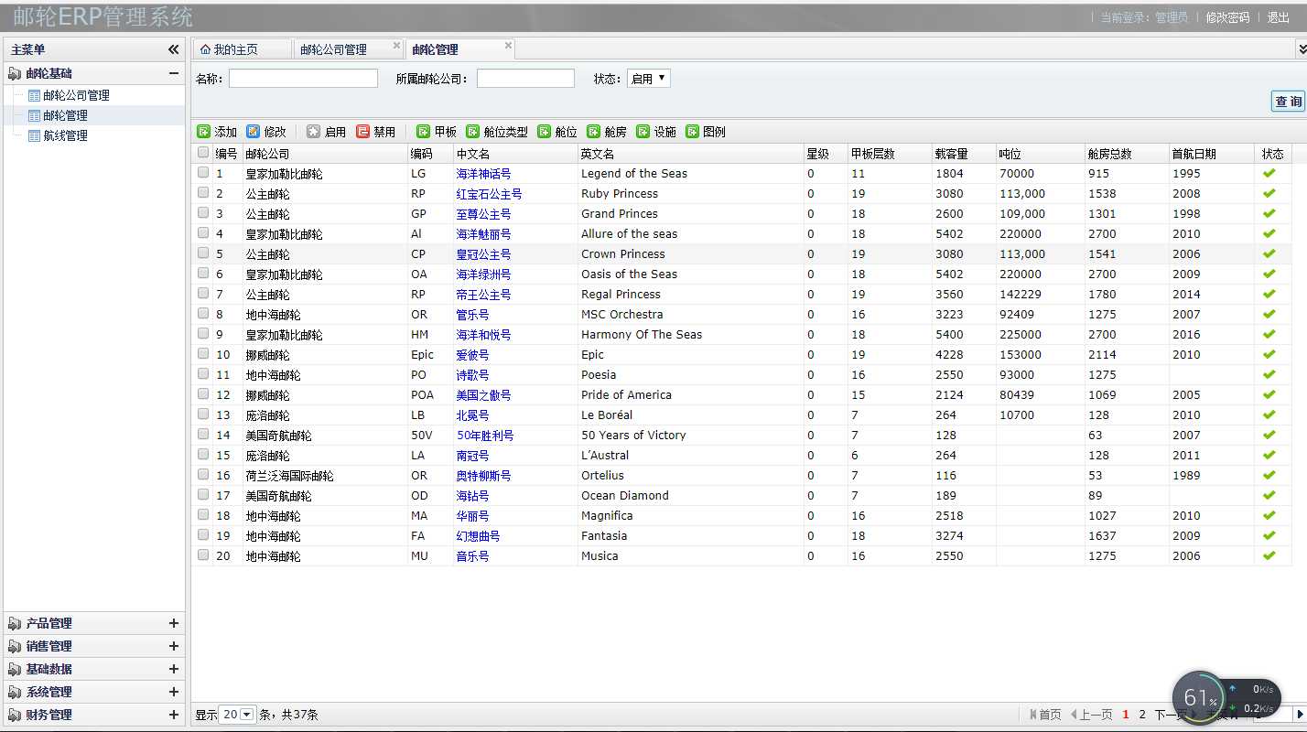
Task: Click the home icon on 我的主页 tab
Action: 205,49
